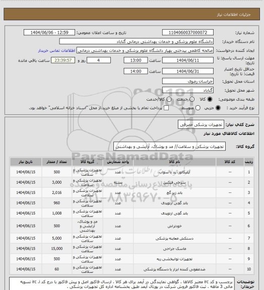Image resolution: width=264 pixels, height=290 pixels.
Task: Select the متوسط purchase type radio
Action: (x=197, y=108)
